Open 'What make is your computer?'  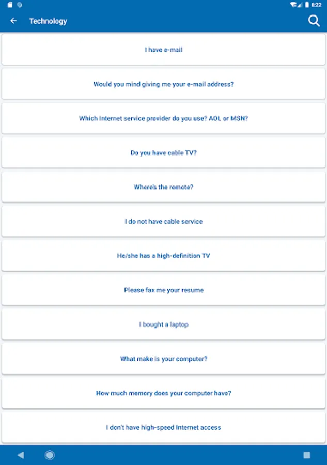point(163,359)
